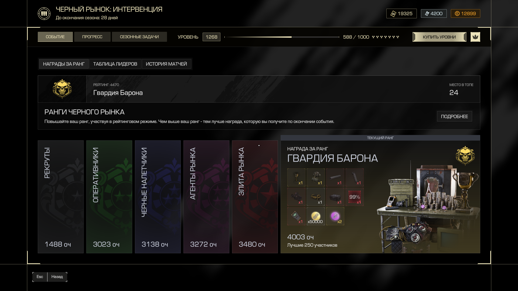
Task: Open the black market ammo emblem
Action: pos(44,13)
